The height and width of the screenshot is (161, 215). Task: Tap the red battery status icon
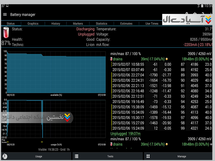6,32
